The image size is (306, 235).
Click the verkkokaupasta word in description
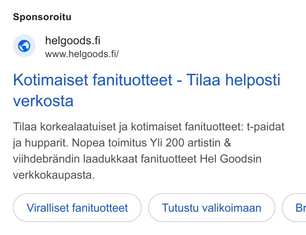coord(54,175)
